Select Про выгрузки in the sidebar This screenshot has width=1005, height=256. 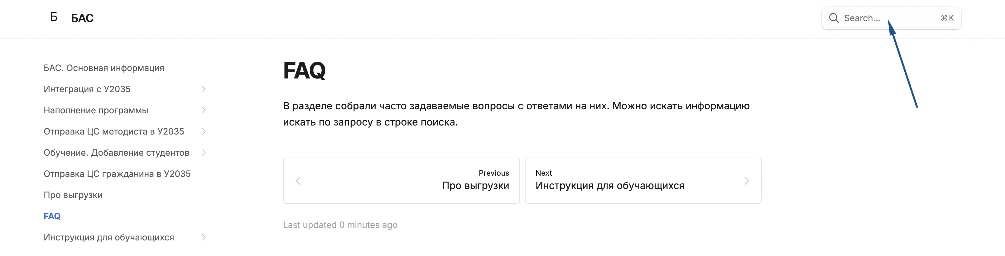(x=73, y=195)
